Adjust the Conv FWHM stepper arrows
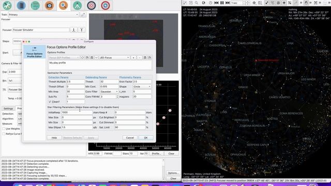The image size is (331, 186). click(x=117, y=97)
